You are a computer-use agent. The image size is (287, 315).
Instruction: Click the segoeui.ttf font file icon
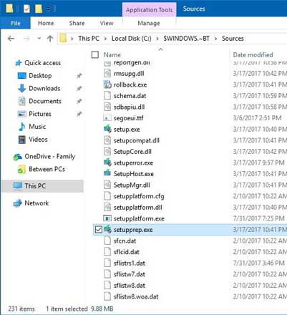click(107, 118)
